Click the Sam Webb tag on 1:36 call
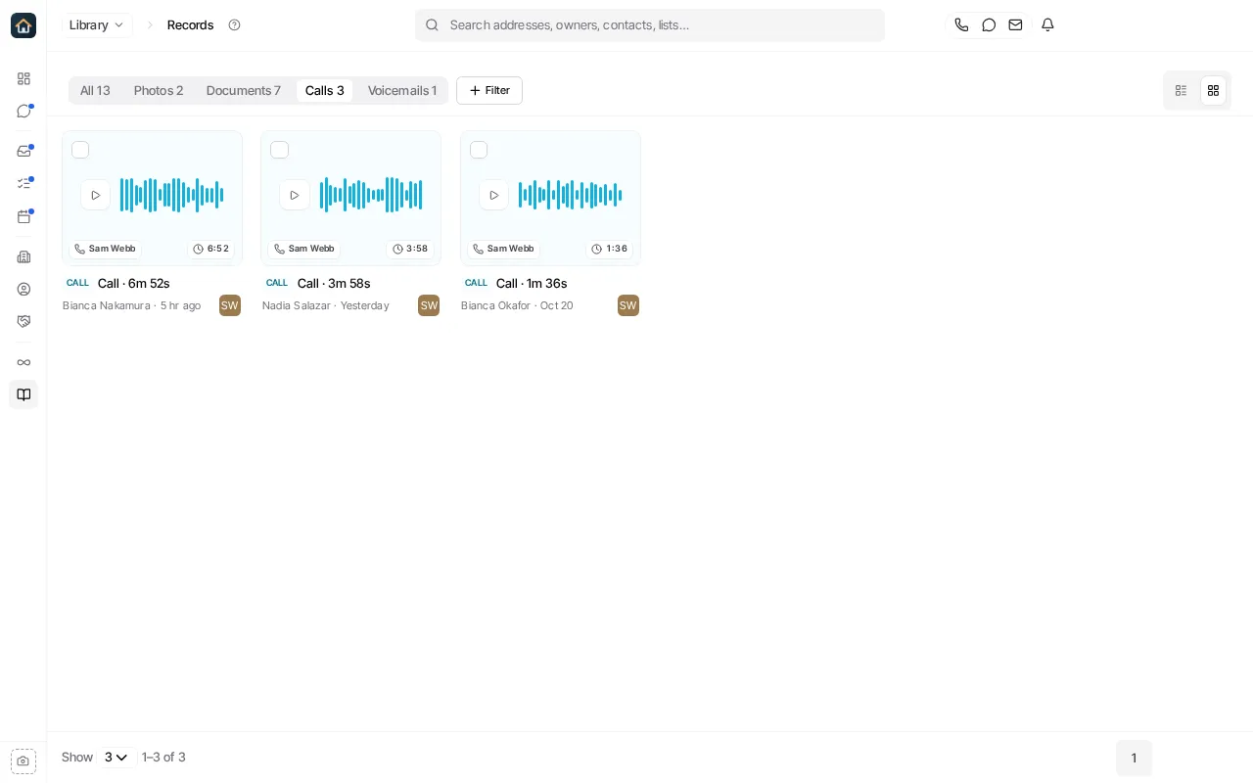The image size is (1253, 783). (x=503, y=249)
